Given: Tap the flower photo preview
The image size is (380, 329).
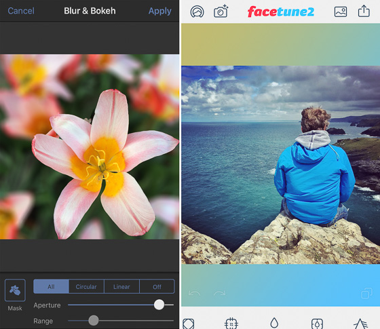Looking at the screenshot, I should (x=90, y=147).
